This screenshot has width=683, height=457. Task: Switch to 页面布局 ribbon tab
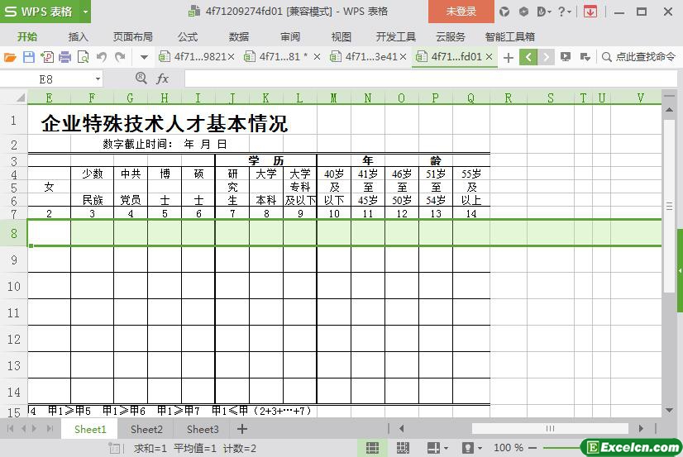pyautogui.click(x=133, y=37)
